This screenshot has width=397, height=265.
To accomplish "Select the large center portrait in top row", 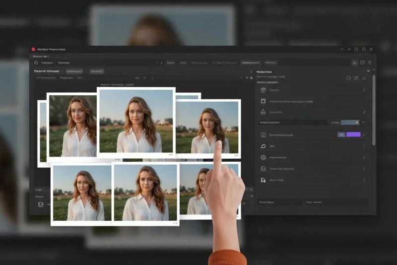I will click(x=136, y=122).
